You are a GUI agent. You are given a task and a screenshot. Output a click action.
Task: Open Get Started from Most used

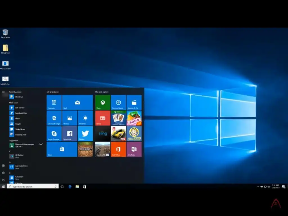26,108
